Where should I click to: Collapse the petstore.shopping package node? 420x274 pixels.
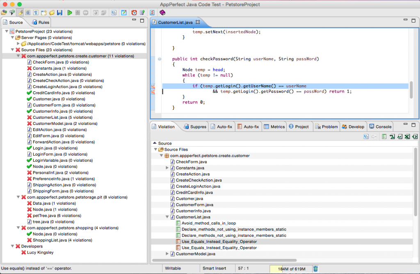coord(18,228)
